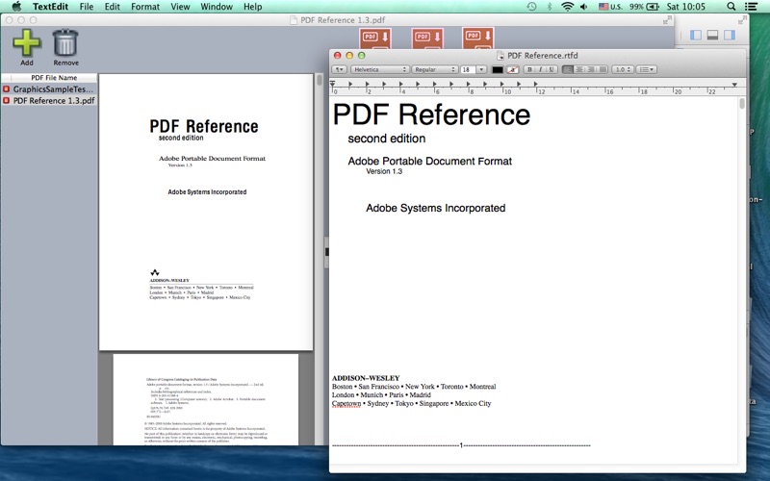Expand the font size dropdown arrow
The image size is (770, 481).
click(482, 69)
